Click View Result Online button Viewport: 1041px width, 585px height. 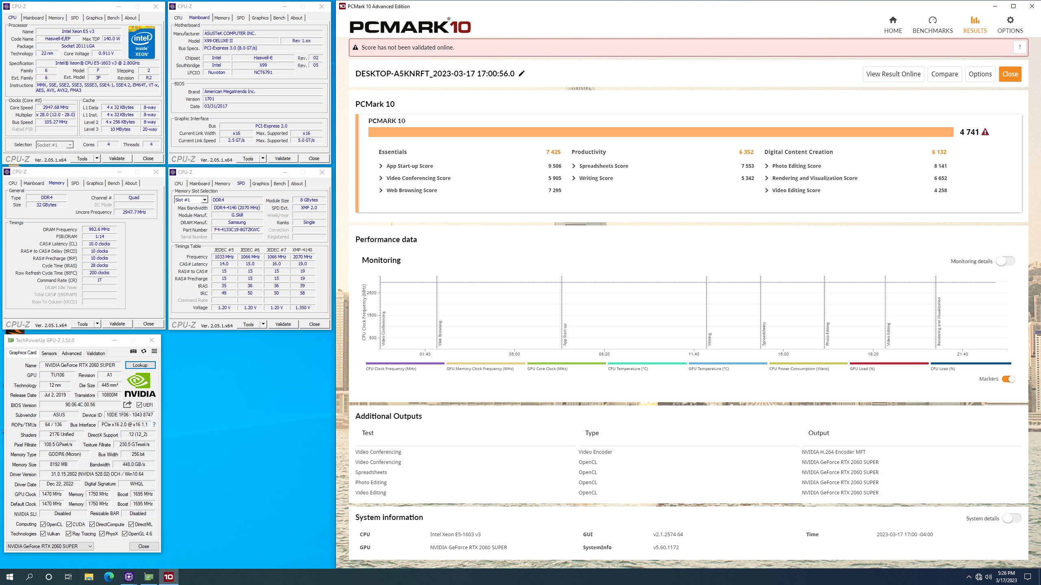click(x=893, y=74)
